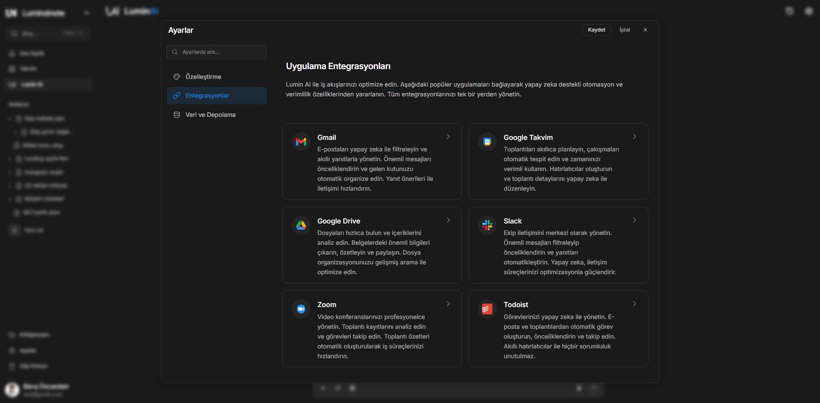Screen dimensions: 820x403
Task: Click the Gmail envelope logo icon
Action: pos(301,142)
